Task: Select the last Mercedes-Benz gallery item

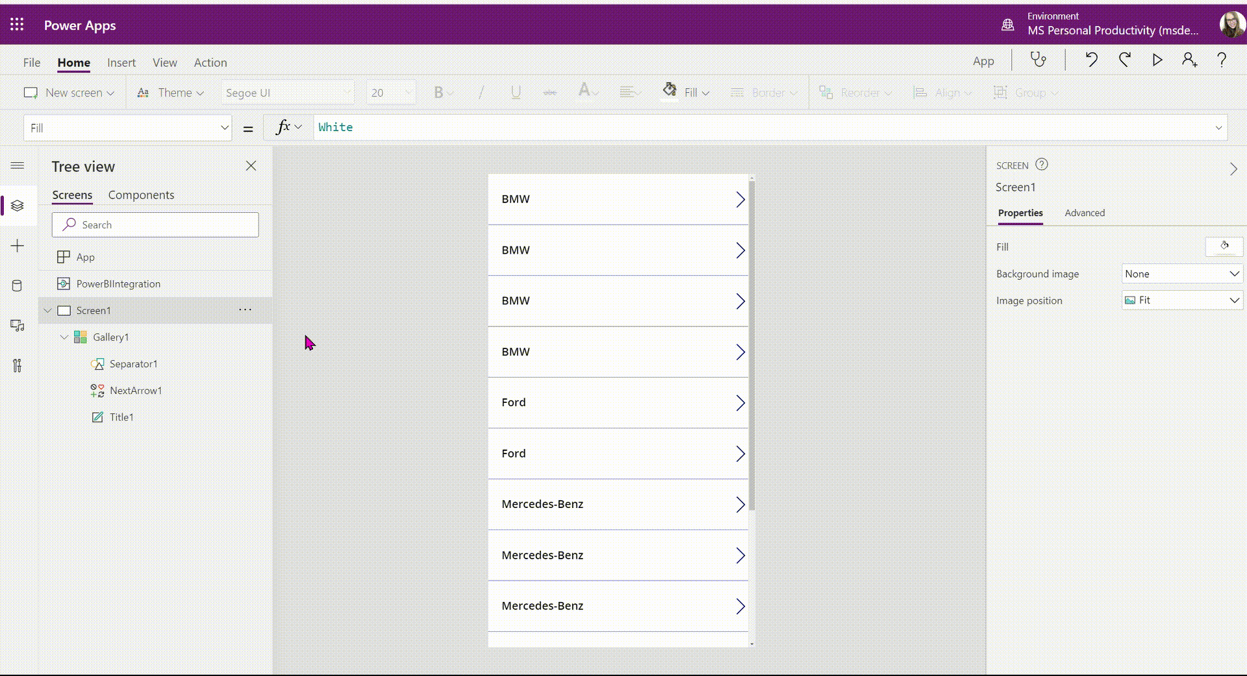Action: tap(618, 606)
